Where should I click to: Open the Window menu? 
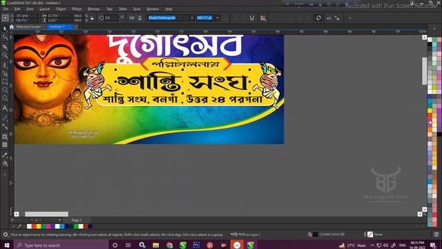pos(153,9)
